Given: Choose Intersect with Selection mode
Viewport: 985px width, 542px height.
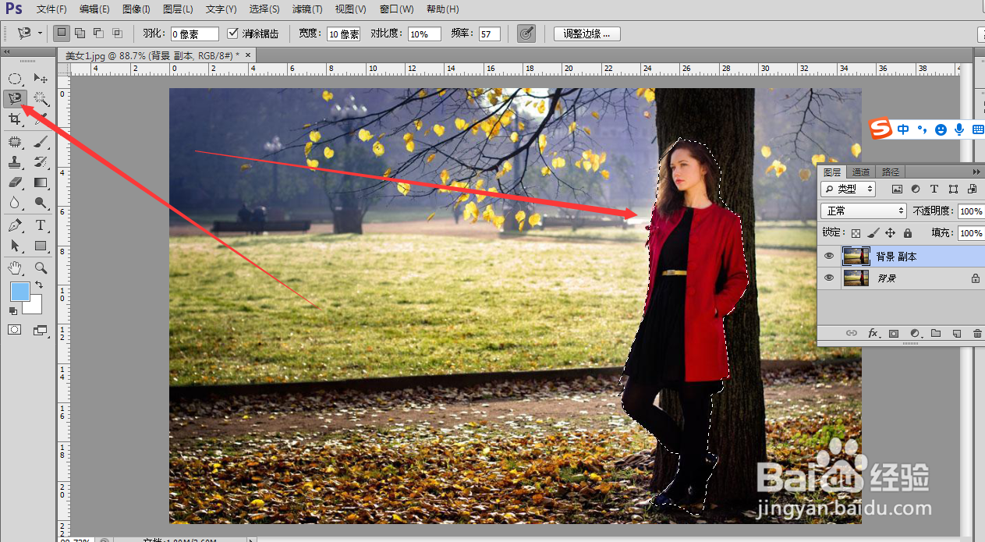Looking at the screenshot, I should pos(117,34).
